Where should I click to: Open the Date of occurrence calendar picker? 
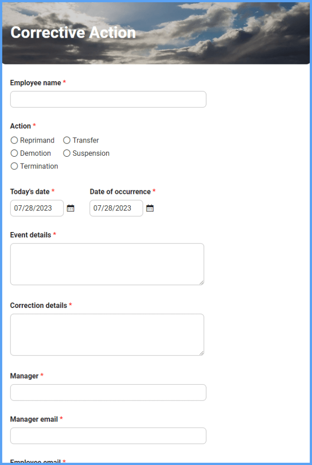coord(150,208)
